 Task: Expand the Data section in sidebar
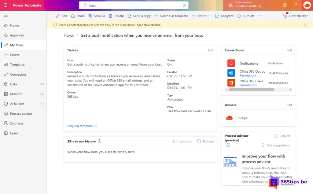pos(42,84)
